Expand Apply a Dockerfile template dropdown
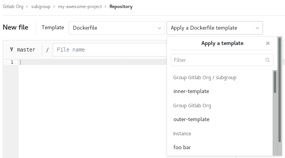Screen dimensions: 285x158 (214, 28)
